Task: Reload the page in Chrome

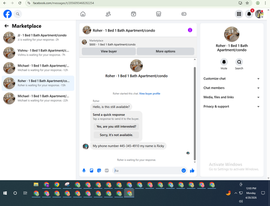Action: pos(20,3)
